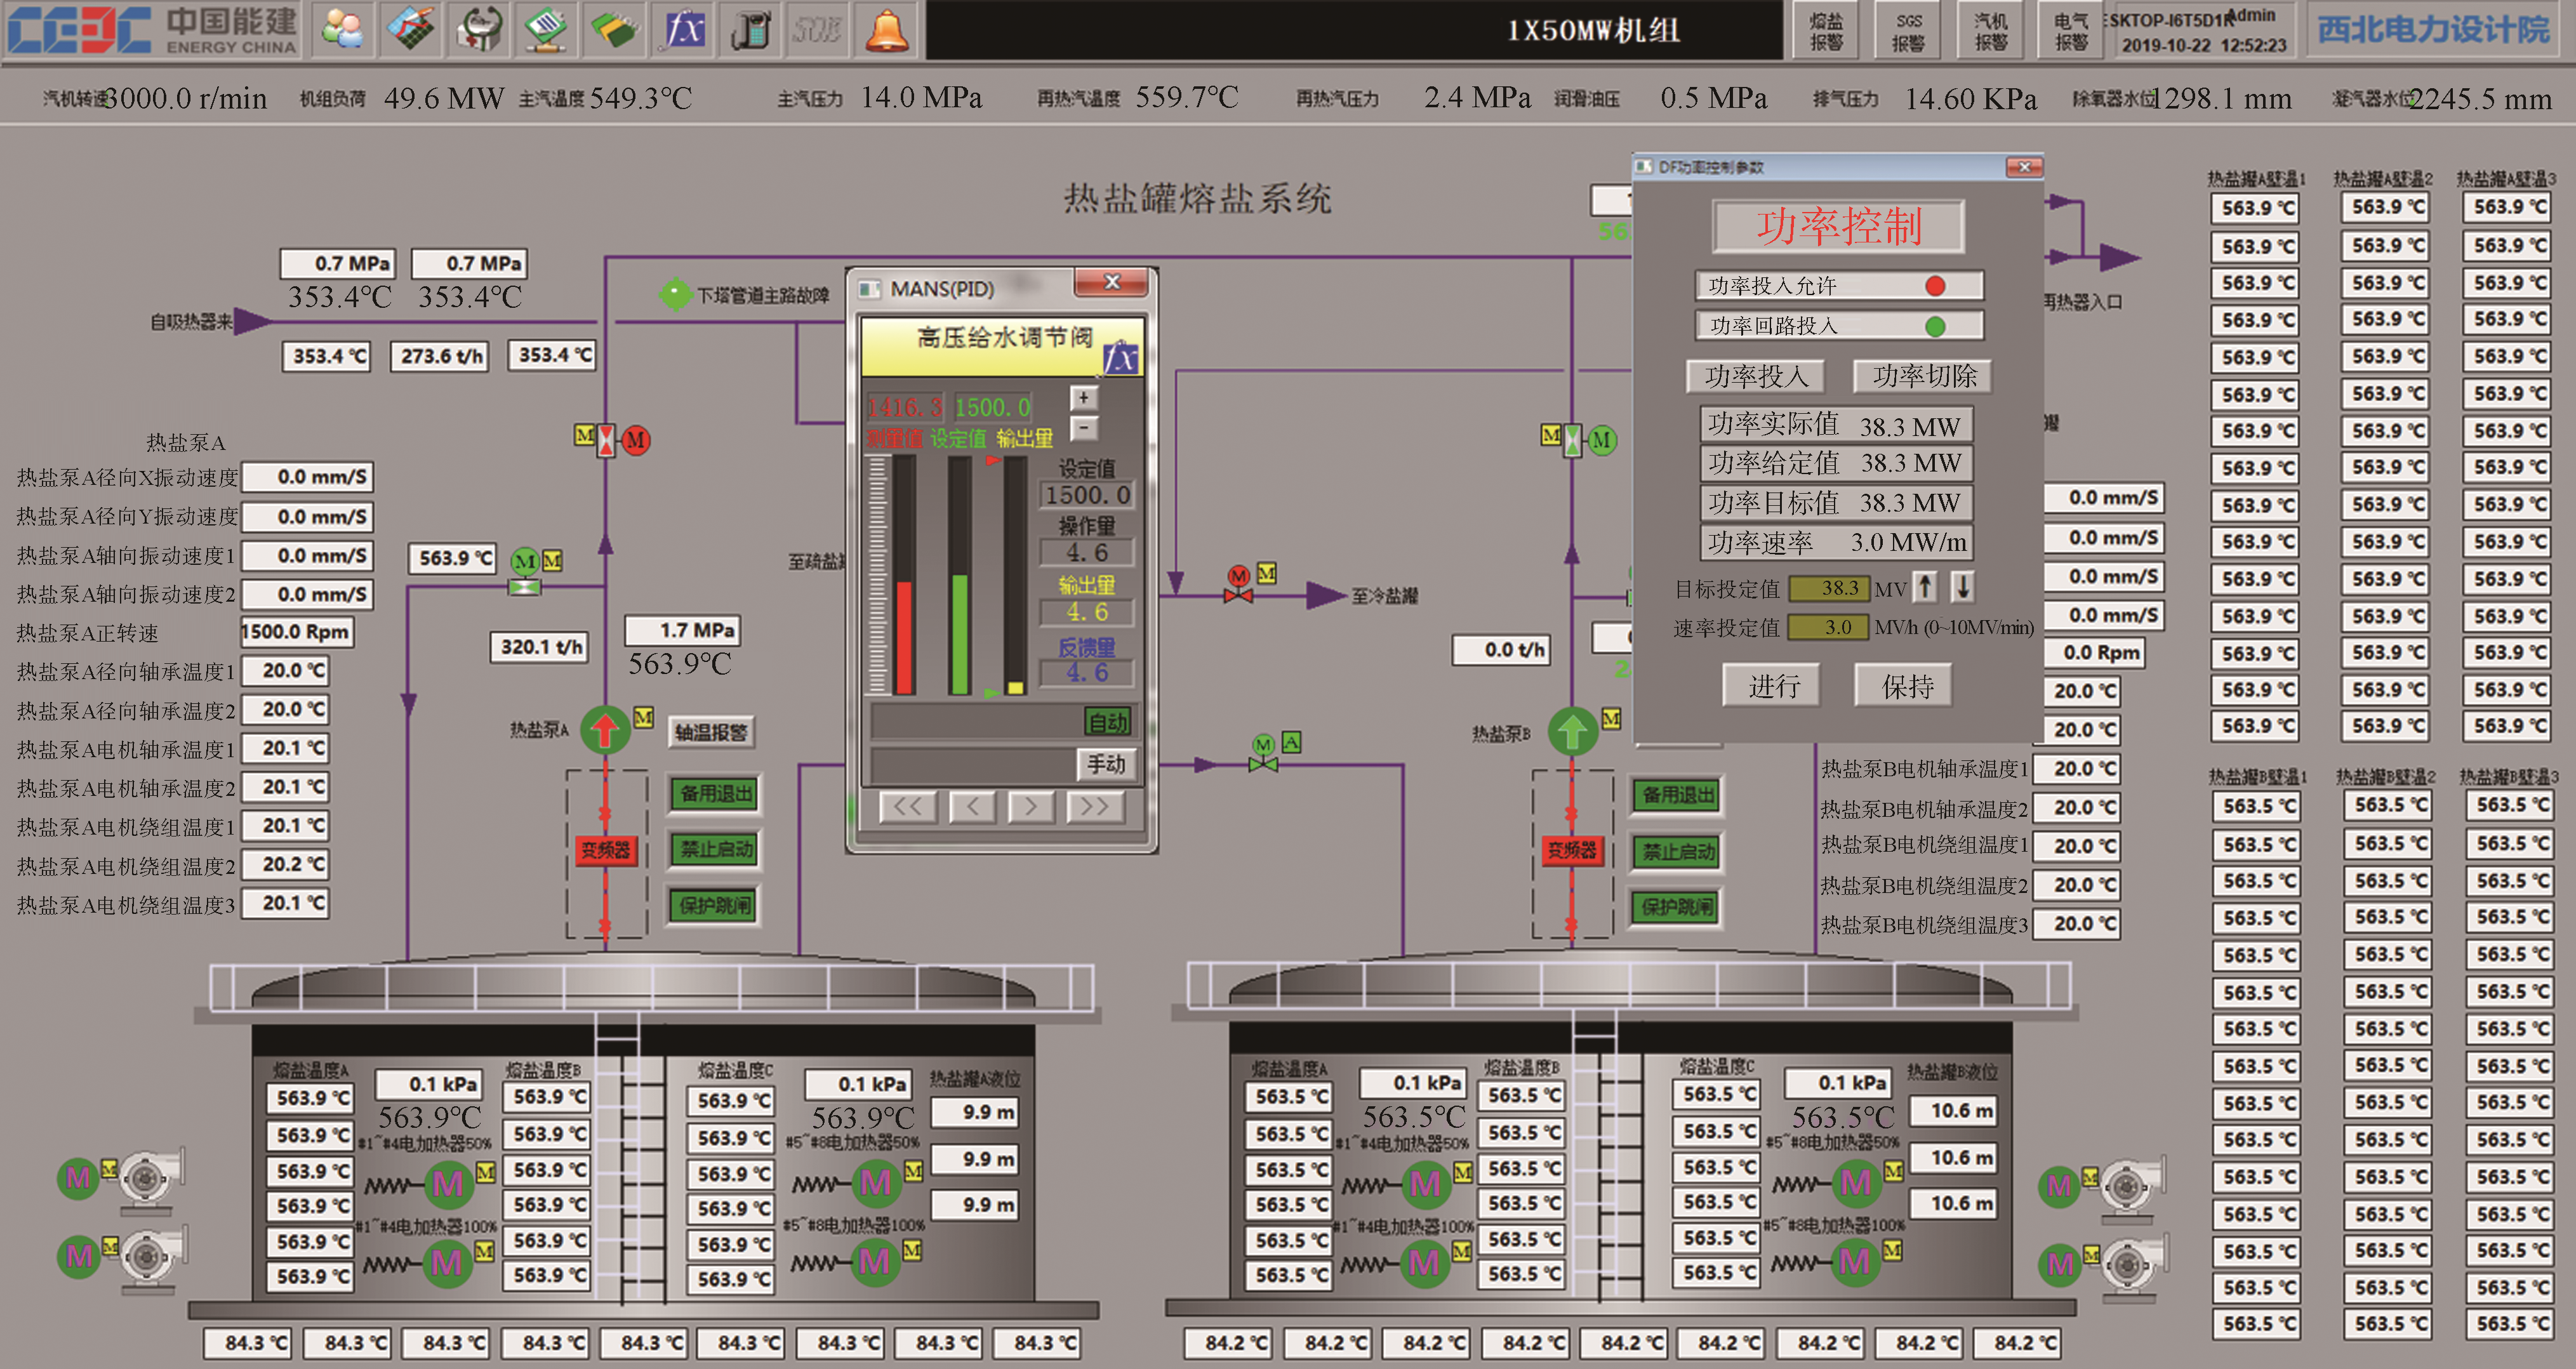Viewport: 2576px width, 1369px height.
Task: Click the 热盐泵B green arrow pump symbol
Action: [1572, 731]
